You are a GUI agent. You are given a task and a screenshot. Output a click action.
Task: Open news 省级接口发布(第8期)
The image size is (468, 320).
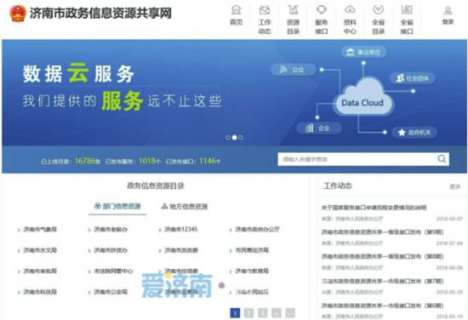tap(382, 256)
